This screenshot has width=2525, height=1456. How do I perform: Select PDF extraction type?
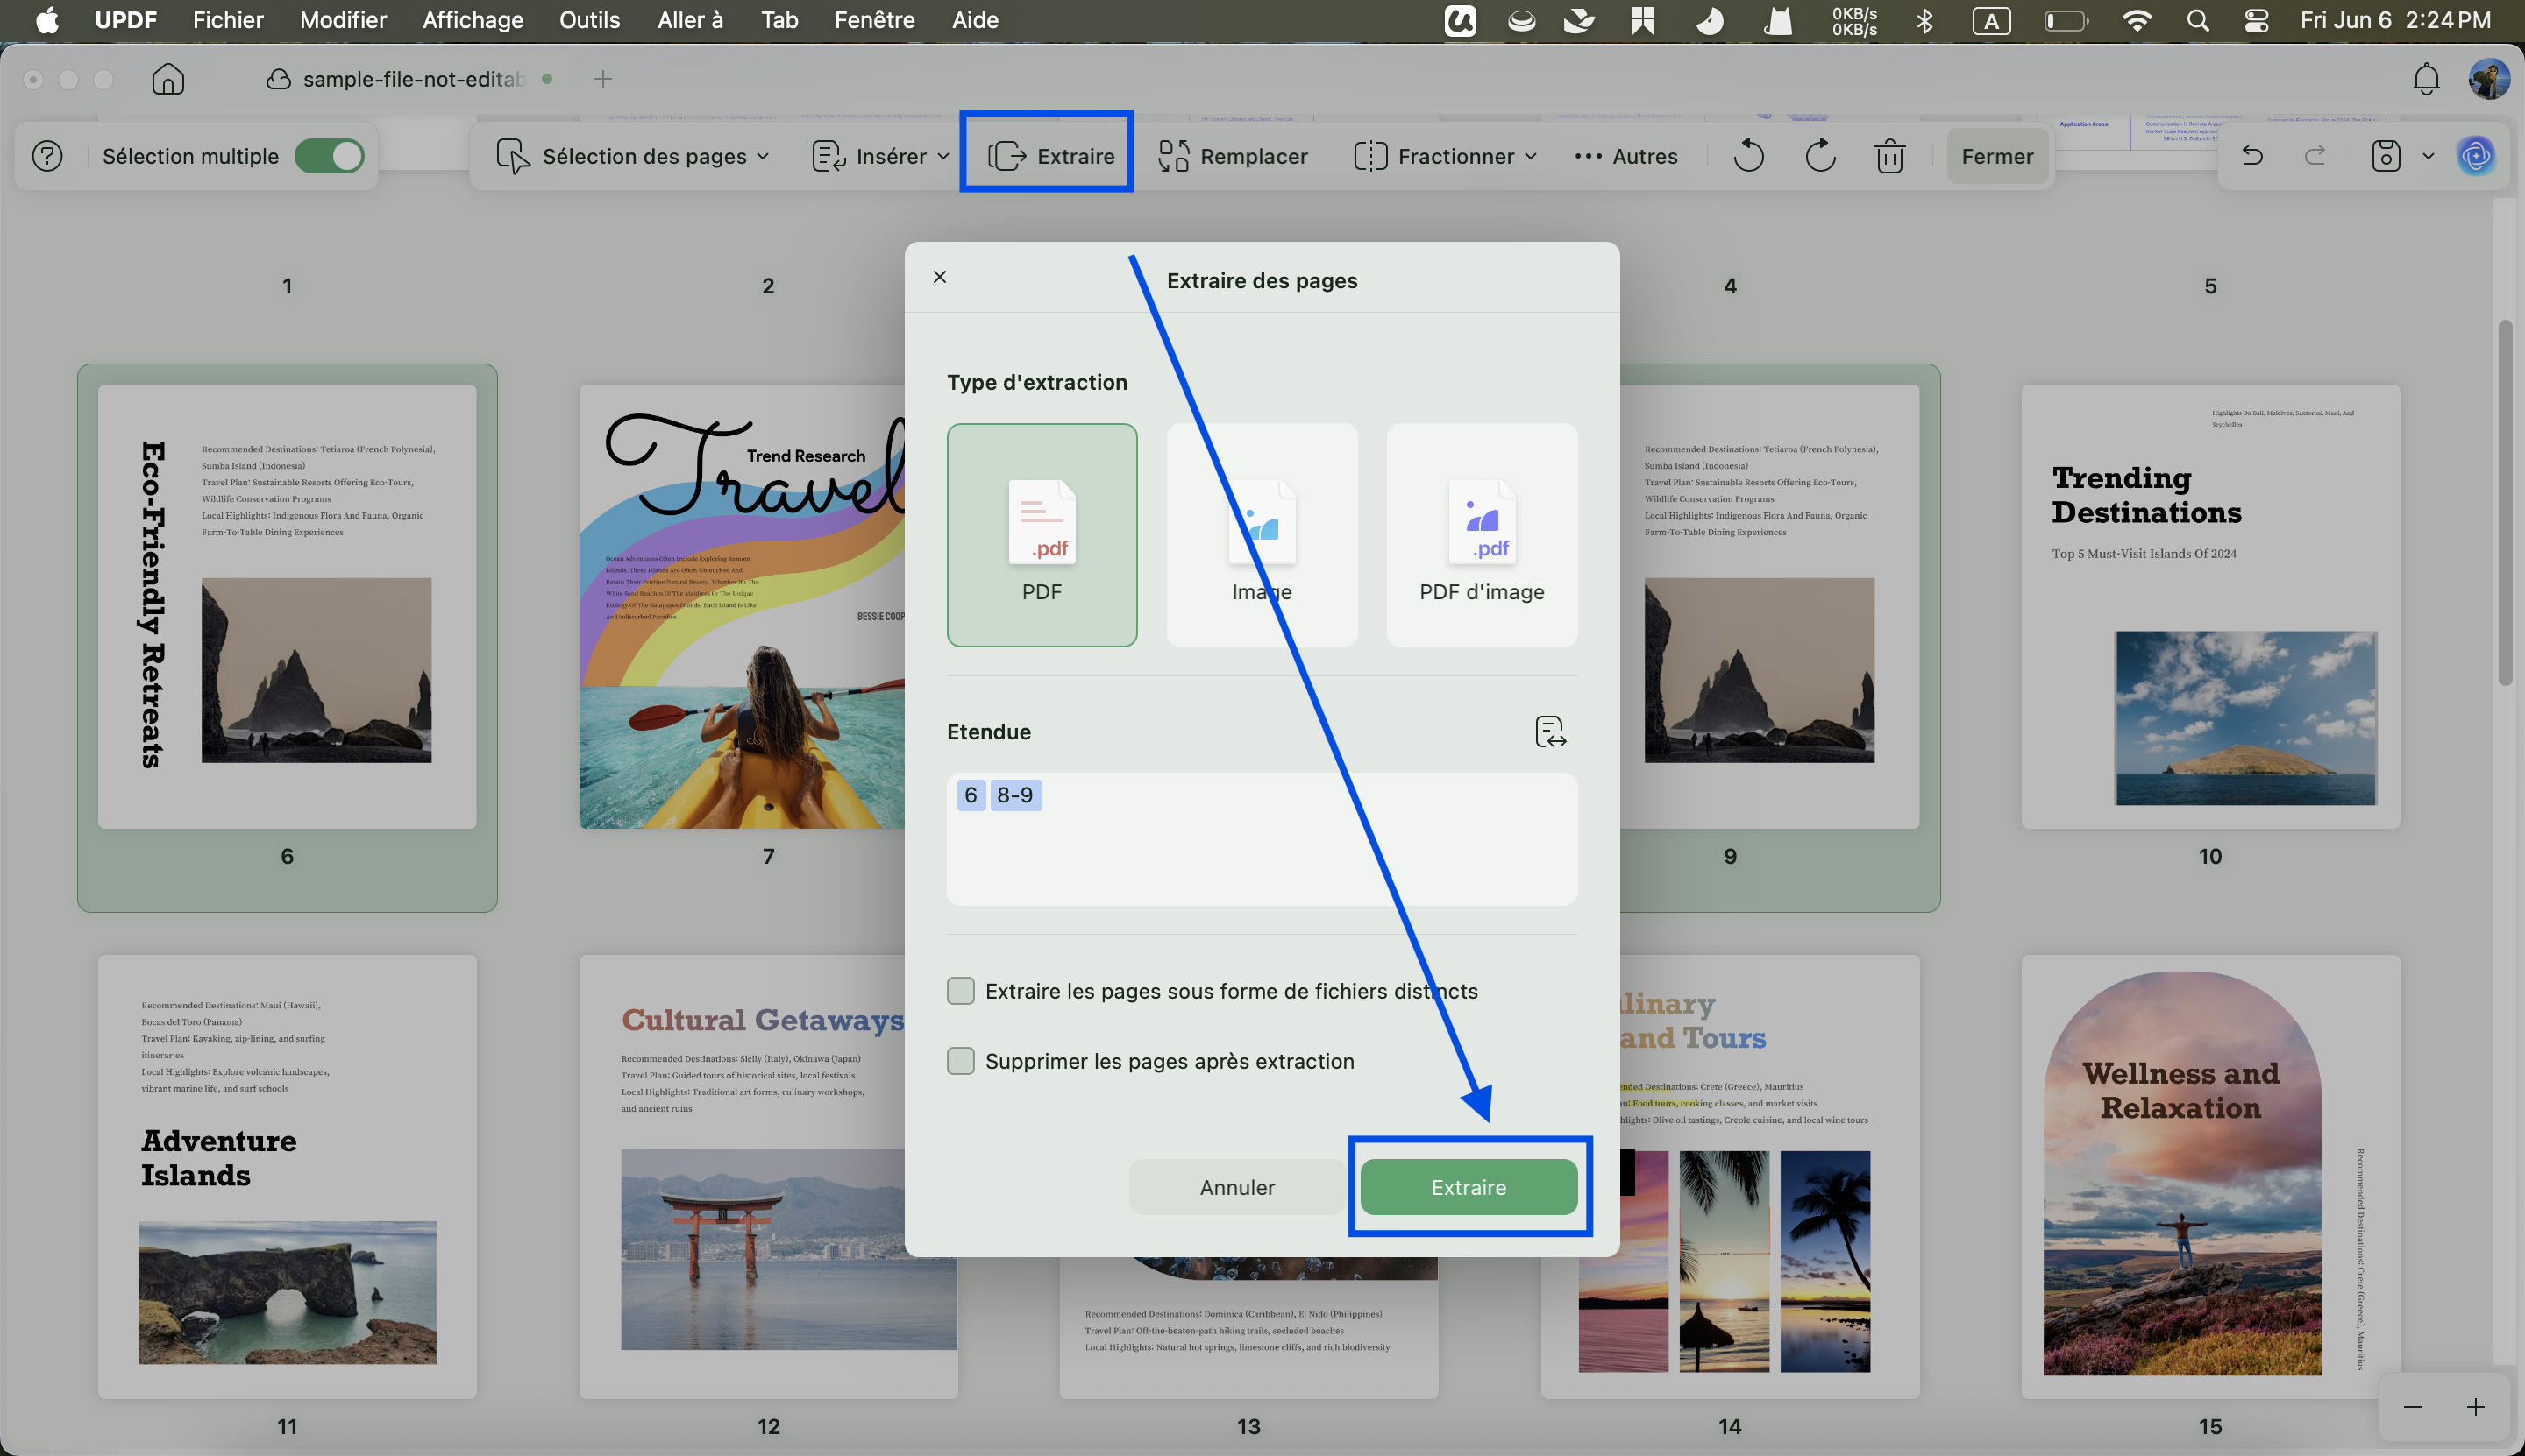click(1042, 535)
